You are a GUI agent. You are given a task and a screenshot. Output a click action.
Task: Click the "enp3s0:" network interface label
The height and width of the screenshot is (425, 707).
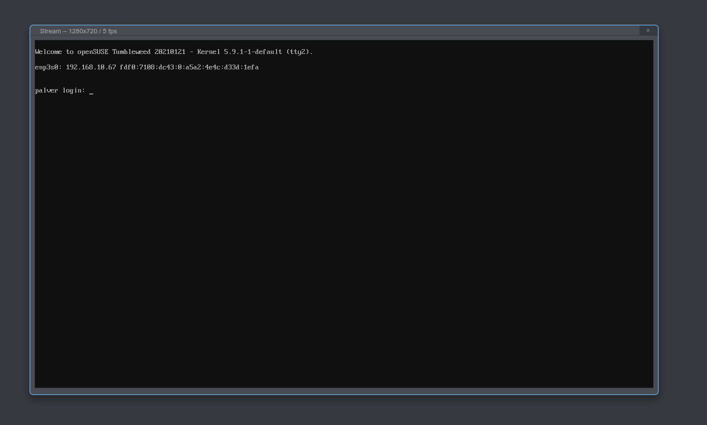(x=48, y=67)
